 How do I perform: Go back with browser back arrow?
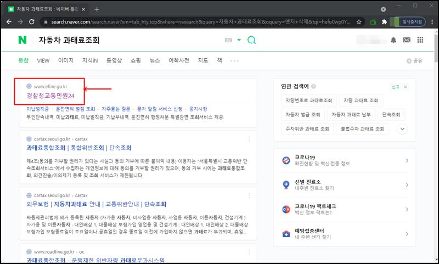click(x=9, y=22)
